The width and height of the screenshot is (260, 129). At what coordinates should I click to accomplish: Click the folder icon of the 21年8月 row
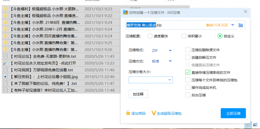tap(6, 22)
